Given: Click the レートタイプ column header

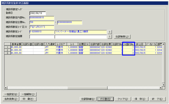Looking at the screenshot, I should pos(61,44).
